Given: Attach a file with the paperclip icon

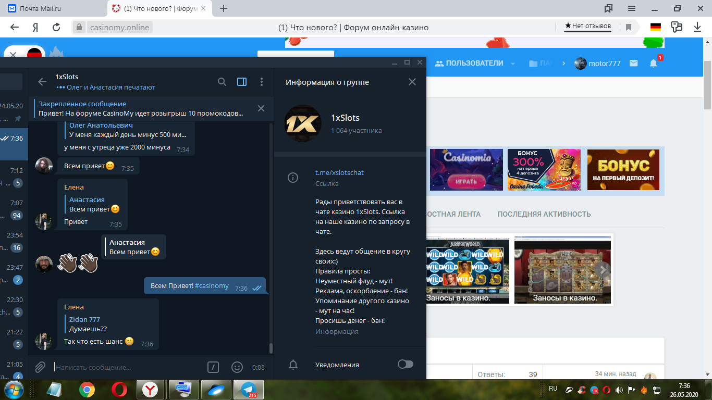Looking at the screenshot, I should click(40, 367).
